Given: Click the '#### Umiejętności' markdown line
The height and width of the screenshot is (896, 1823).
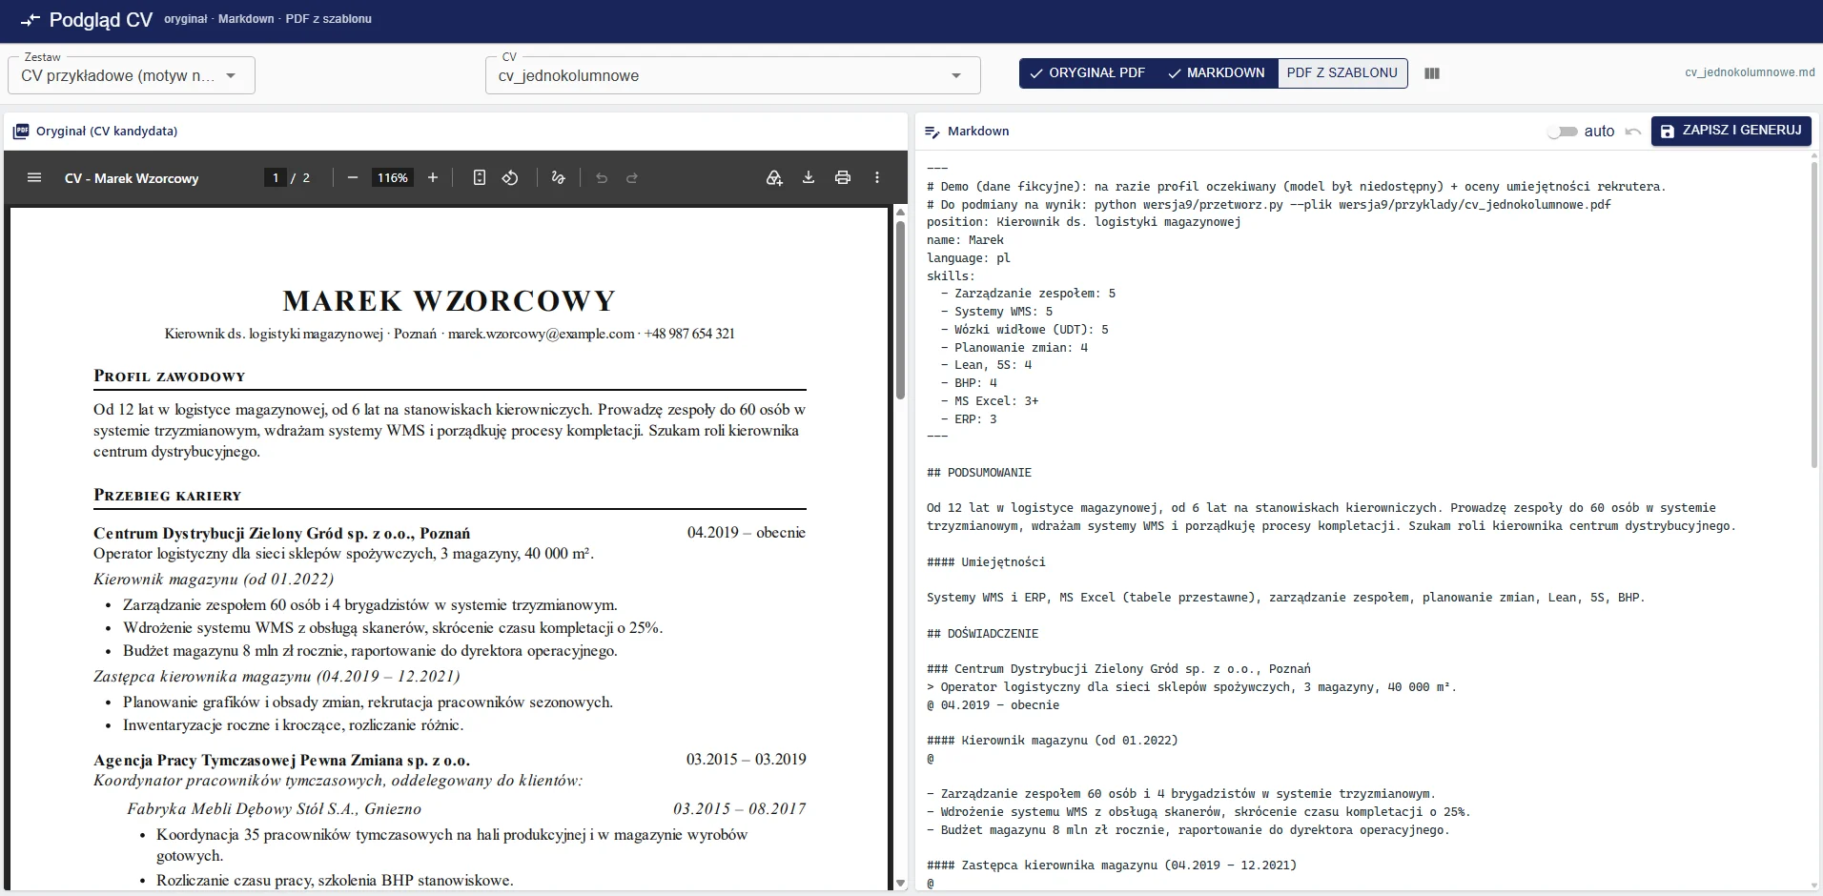Looking at the screenshot, I should tap(986, 562).
